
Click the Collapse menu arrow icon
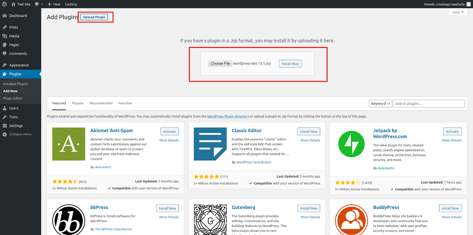pos(5,134)
